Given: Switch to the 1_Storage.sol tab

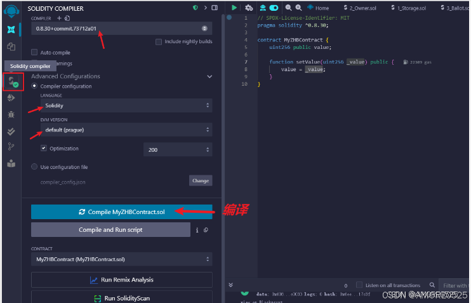Looking at the screenshot, I should [x=409, y=8].
